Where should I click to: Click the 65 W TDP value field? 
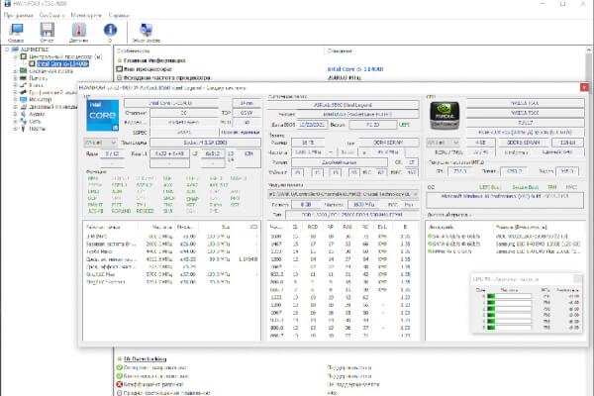(x=247, y=113)
